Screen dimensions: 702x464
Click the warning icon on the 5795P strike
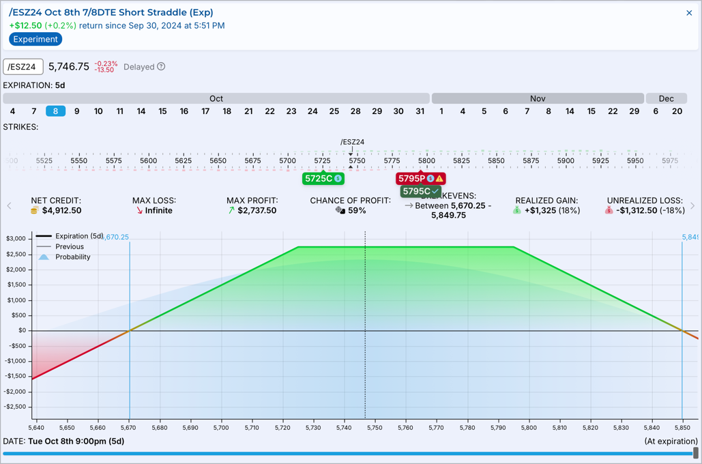pos(439,179)
